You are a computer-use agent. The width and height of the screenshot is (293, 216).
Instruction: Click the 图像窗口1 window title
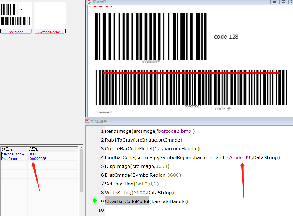click(100, 2)
